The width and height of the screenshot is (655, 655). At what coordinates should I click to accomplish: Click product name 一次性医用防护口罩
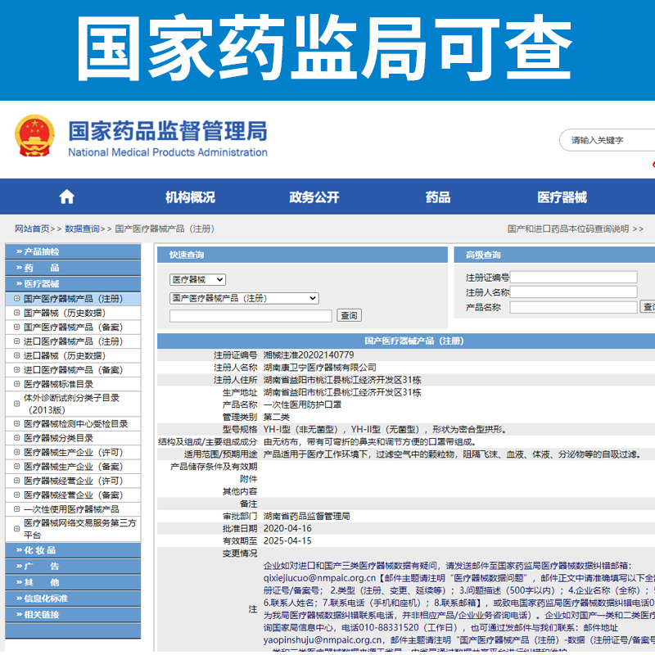pyautogui.click(x=302, y=404)
